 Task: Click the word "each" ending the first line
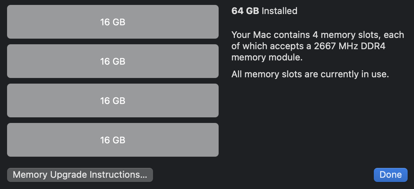[394, 35]
